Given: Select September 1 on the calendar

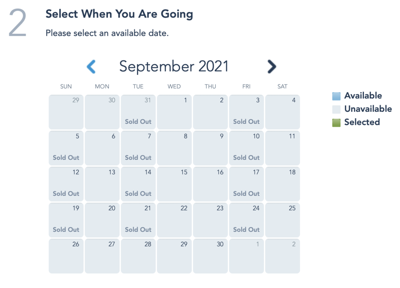Looking at the screenshot, I should 174,112.
